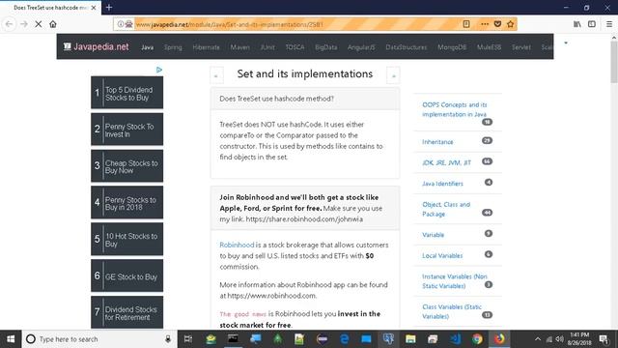618x348 pixels.
Task: Click the AdChoices icon above ads
Action: coord(159,70)
